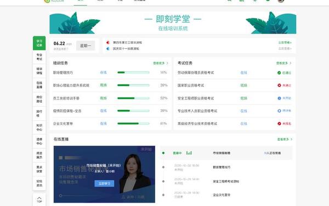
Task: Open 学习记录 in the left sidebar
Action: tap(39, 43)
